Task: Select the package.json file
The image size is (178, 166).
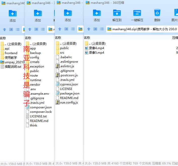Action: 69,93
